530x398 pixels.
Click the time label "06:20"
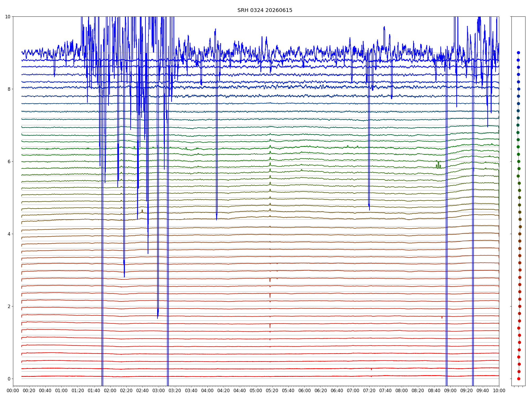[x=321, y=391]
